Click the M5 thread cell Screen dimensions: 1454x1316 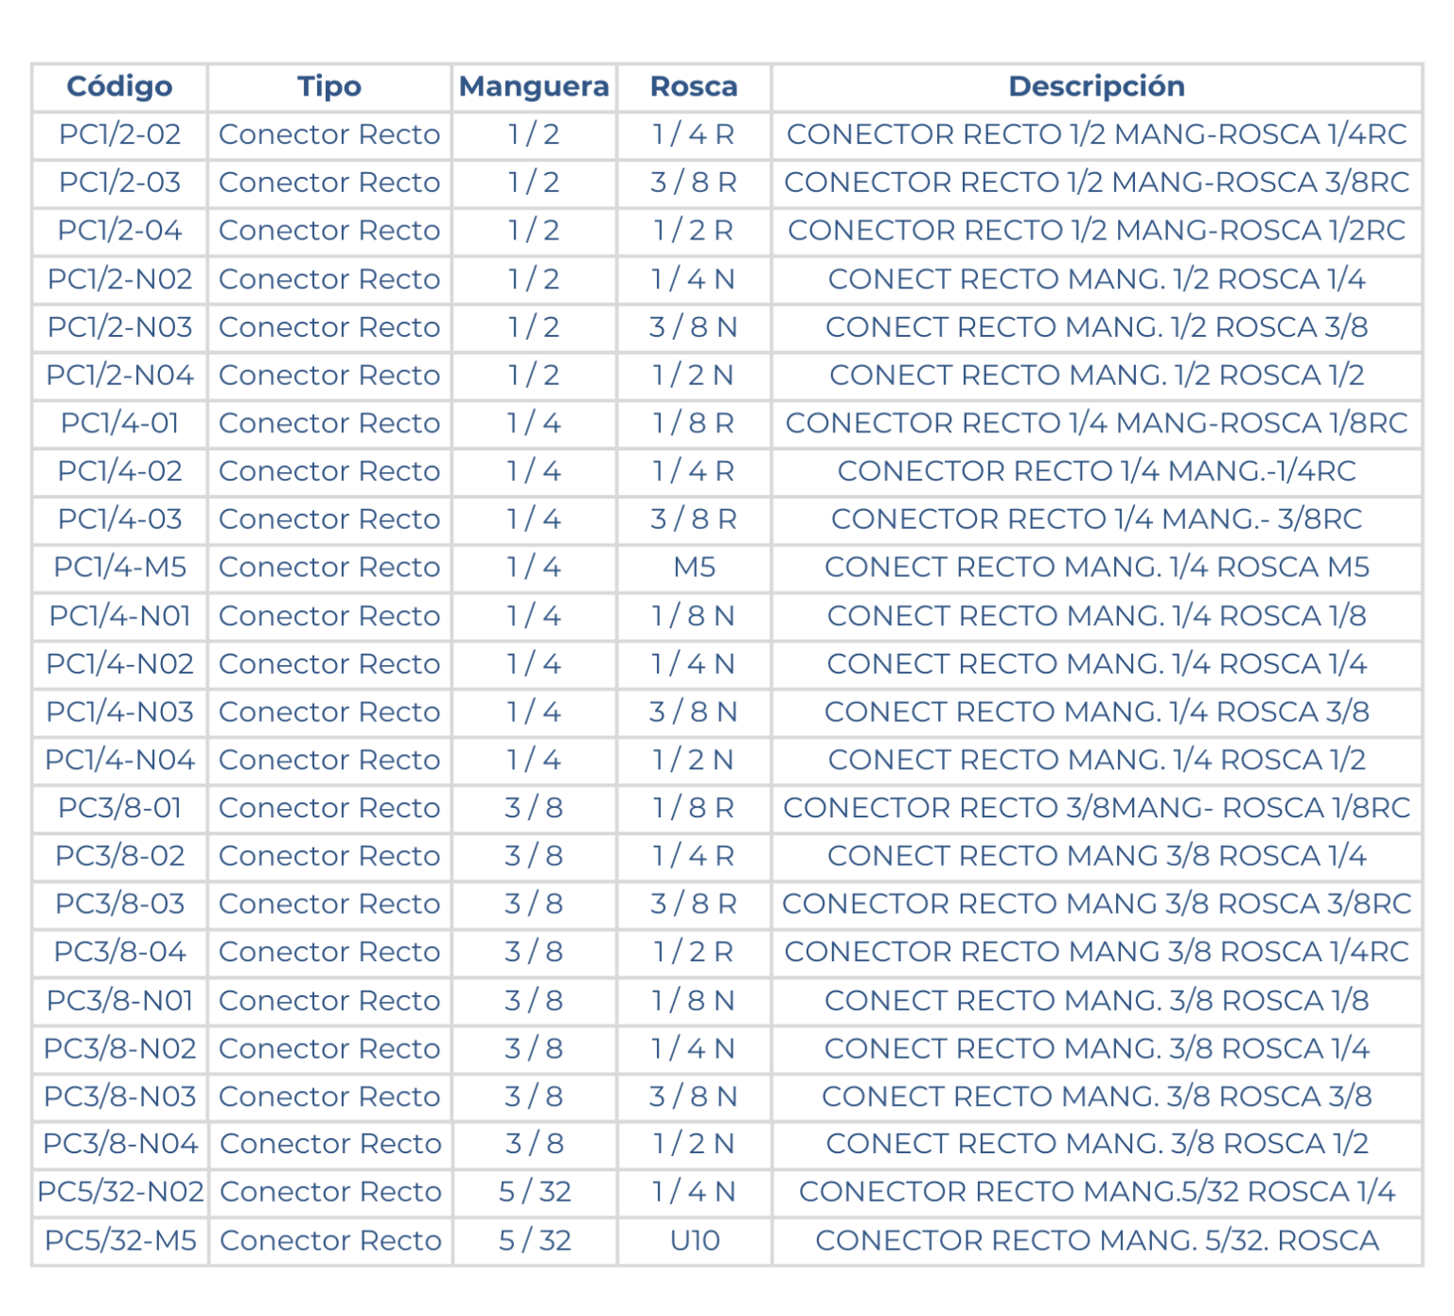(x=694, y=568)
